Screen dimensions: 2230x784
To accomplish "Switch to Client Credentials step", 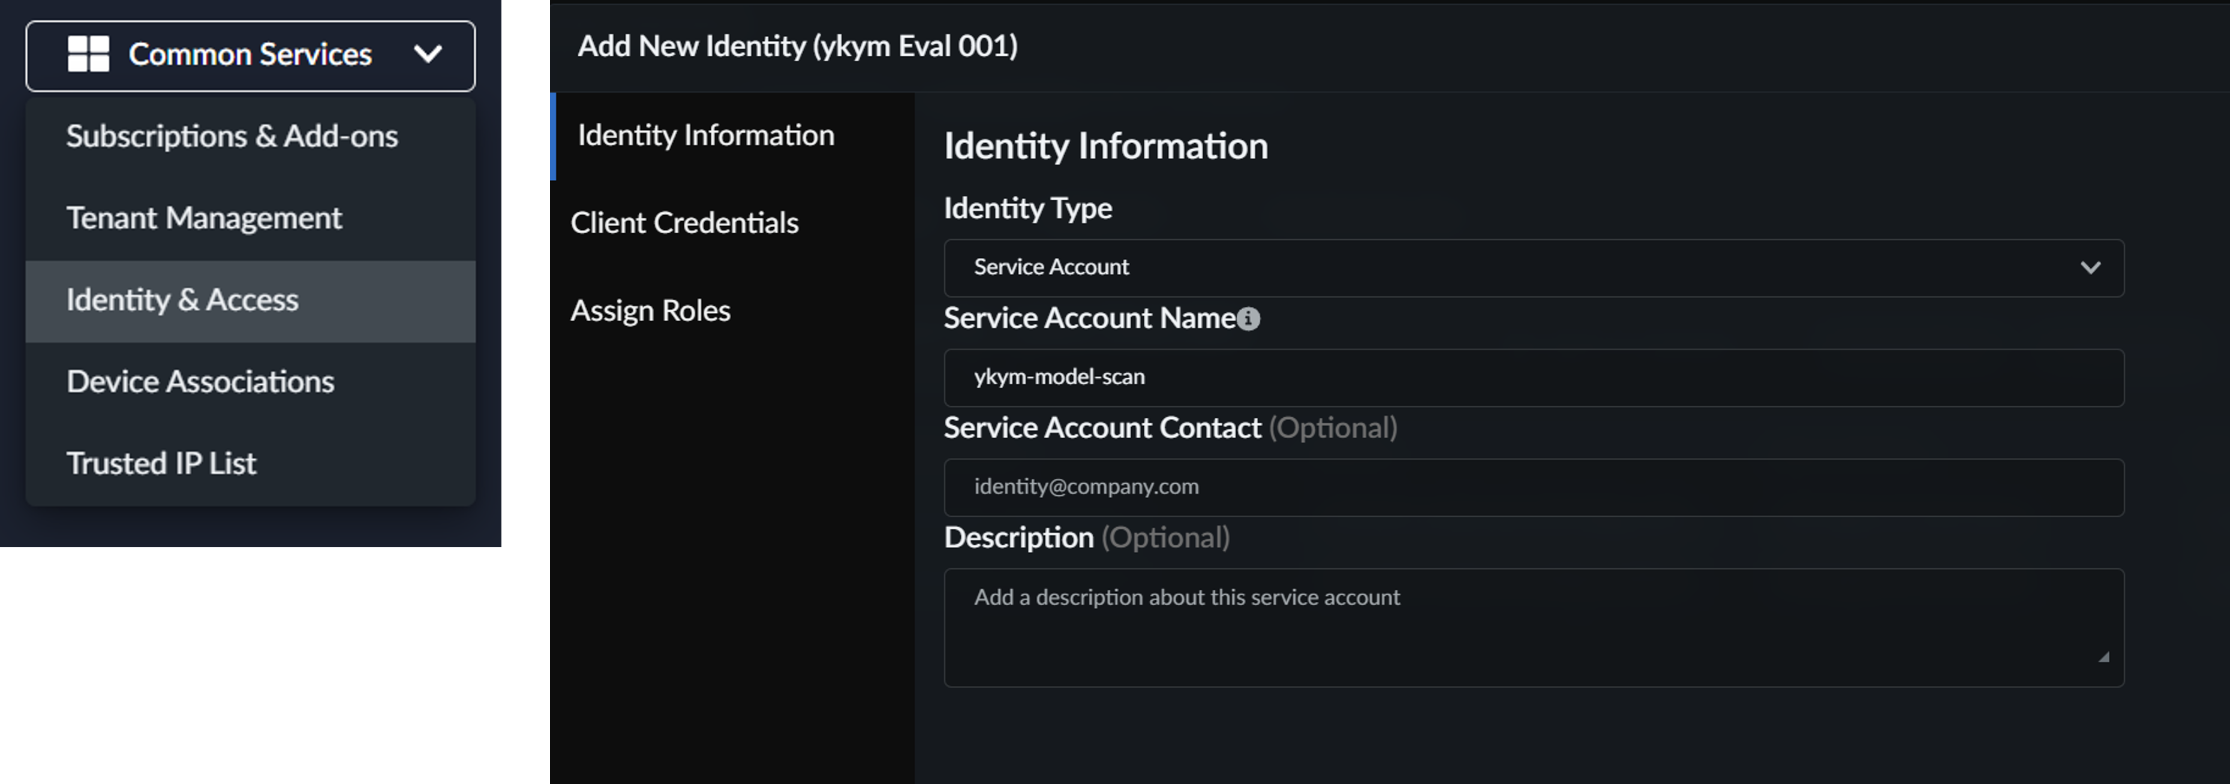I will (684, 223).
